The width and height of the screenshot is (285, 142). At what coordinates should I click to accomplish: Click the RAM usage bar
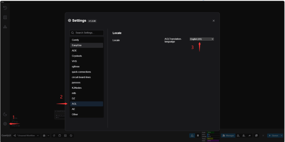click(213, 132)
